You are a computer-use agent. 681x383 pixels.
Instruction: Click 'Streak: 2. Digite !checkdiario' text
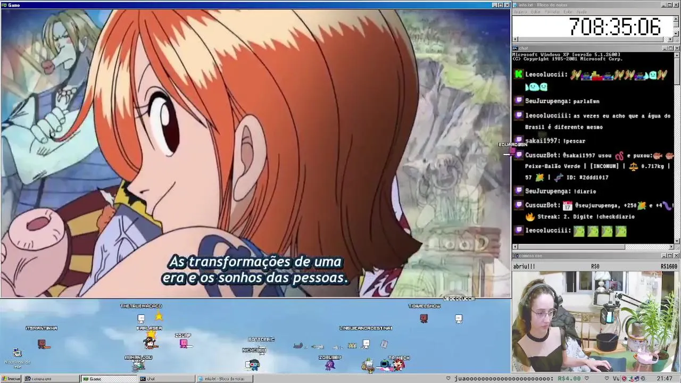point(586,217)
